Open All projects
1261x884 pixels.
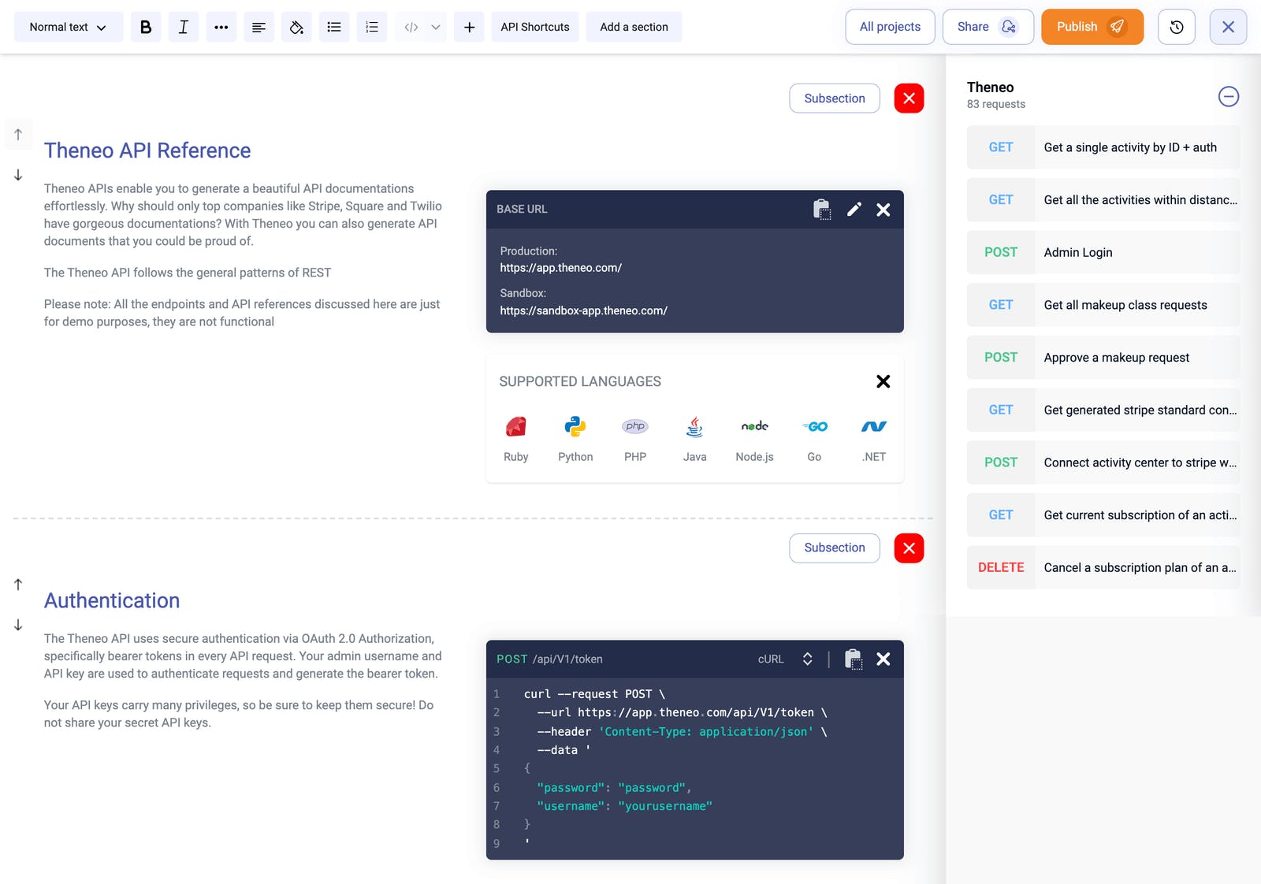coord(890,27)
